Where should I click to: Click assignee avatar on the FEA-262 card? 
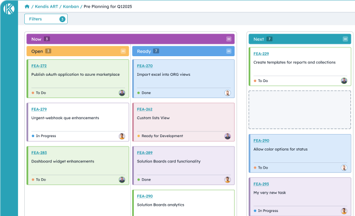[x=227, y=136]
